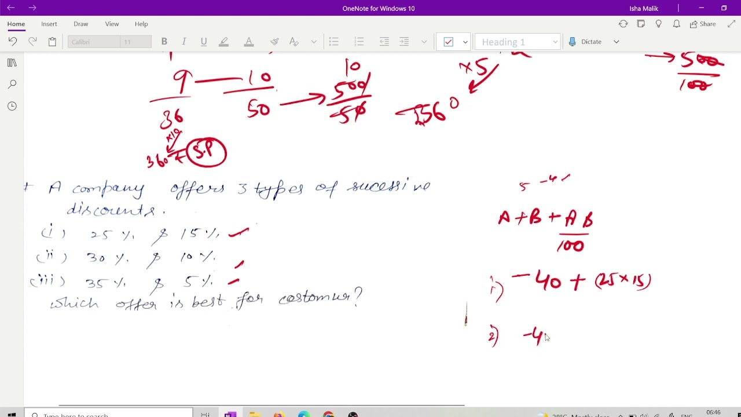Open search in sidebar
741x417 pixels.
pos(12,85)
